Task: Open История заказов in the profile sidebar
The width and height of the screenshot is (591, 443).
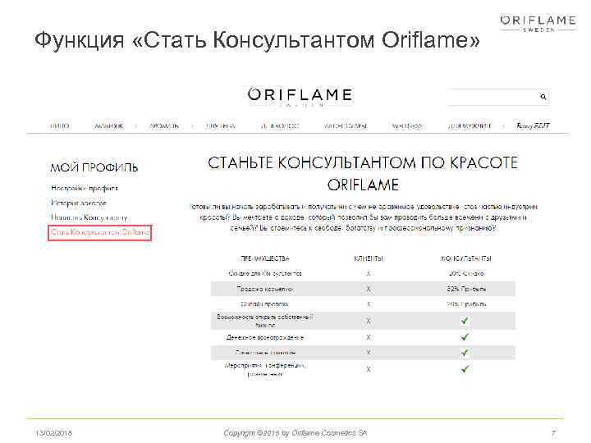Action: (79, 203)
